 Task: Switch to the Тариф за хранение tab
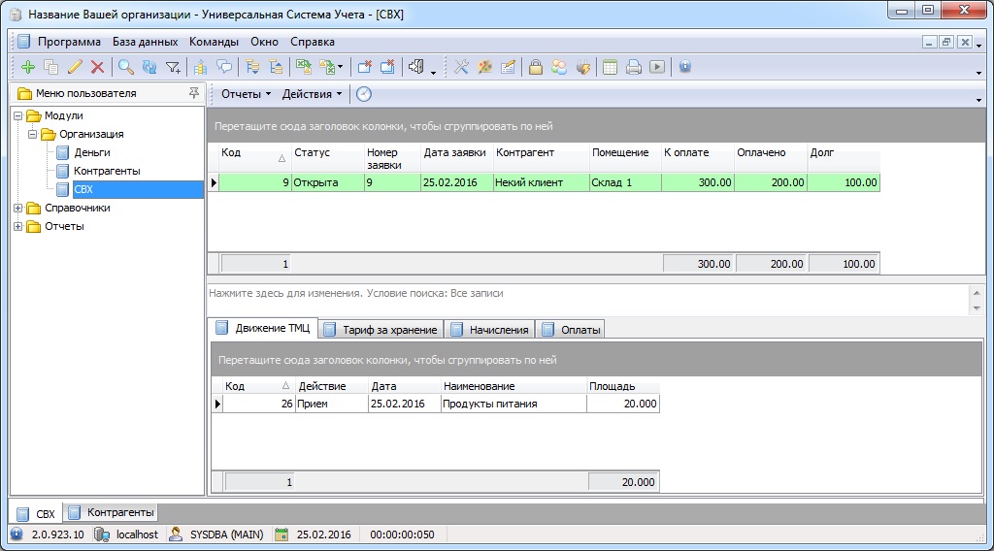point(381,329)
